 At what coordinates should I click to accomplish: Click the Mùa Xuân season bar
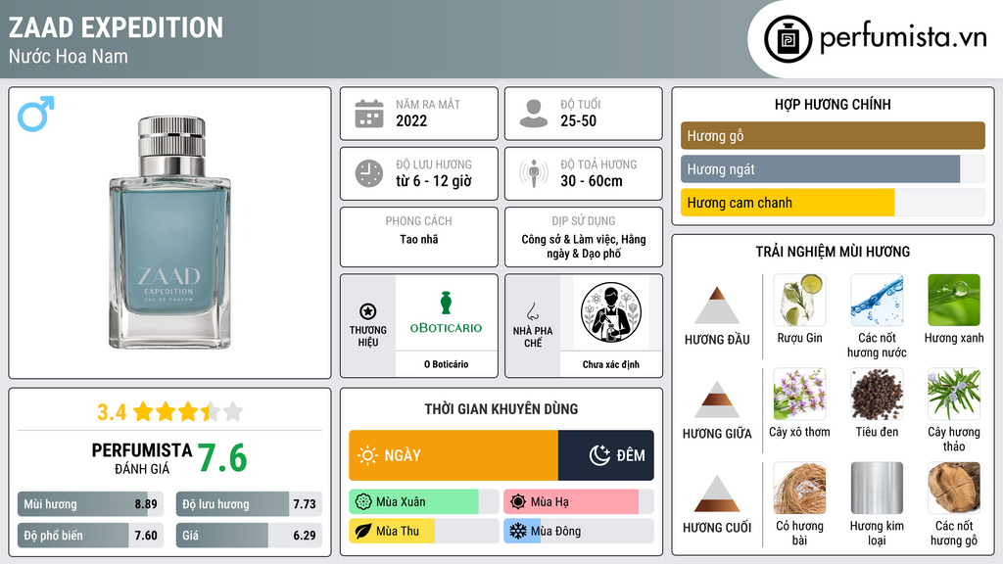[x=423, y=502]
